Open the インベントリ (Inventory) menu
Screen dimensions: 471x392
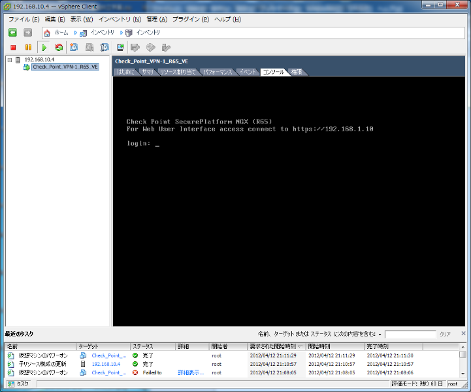pyautogui.click(x=120, y=19)
